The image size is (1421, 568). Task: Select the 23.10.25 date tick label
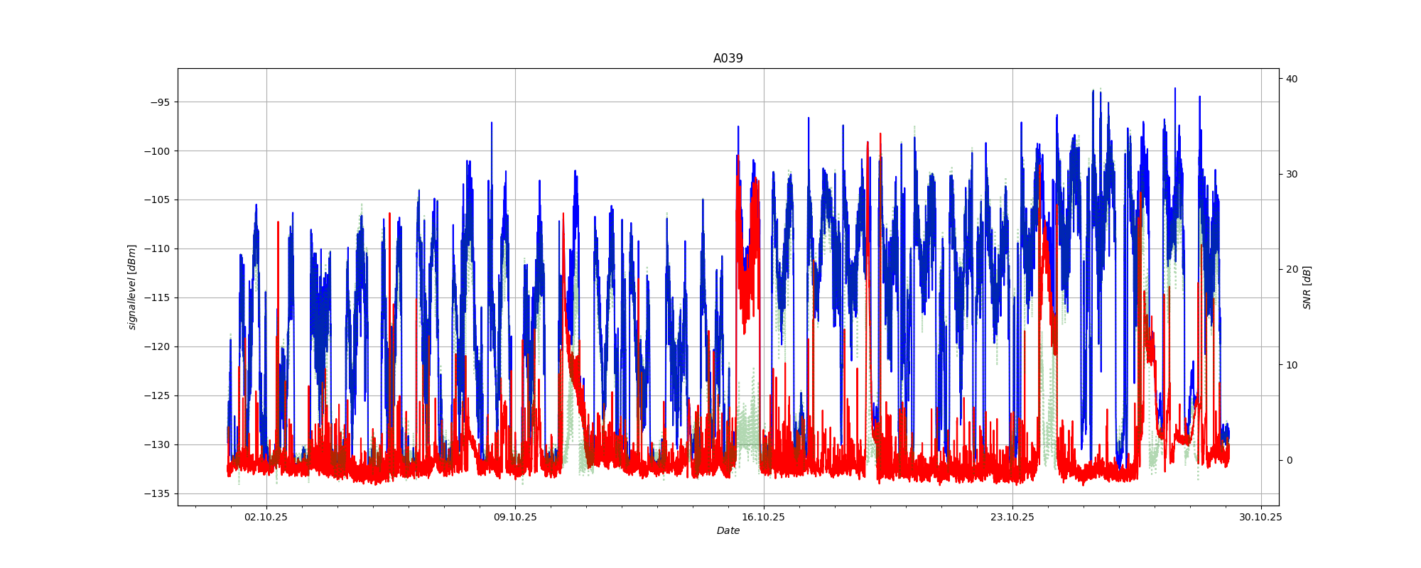point(1012,517)
